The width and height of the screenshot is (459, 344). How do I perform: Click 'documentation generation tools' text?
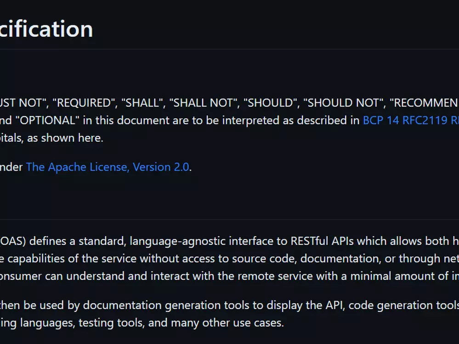tap(166, 305)
